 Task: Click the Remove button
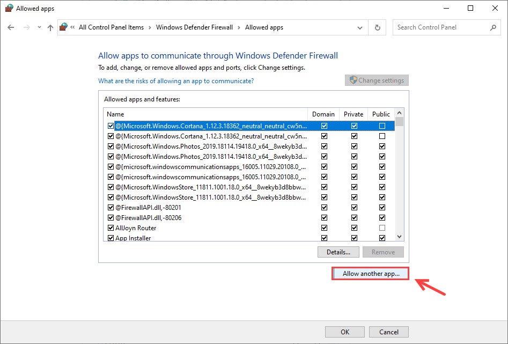383,252
